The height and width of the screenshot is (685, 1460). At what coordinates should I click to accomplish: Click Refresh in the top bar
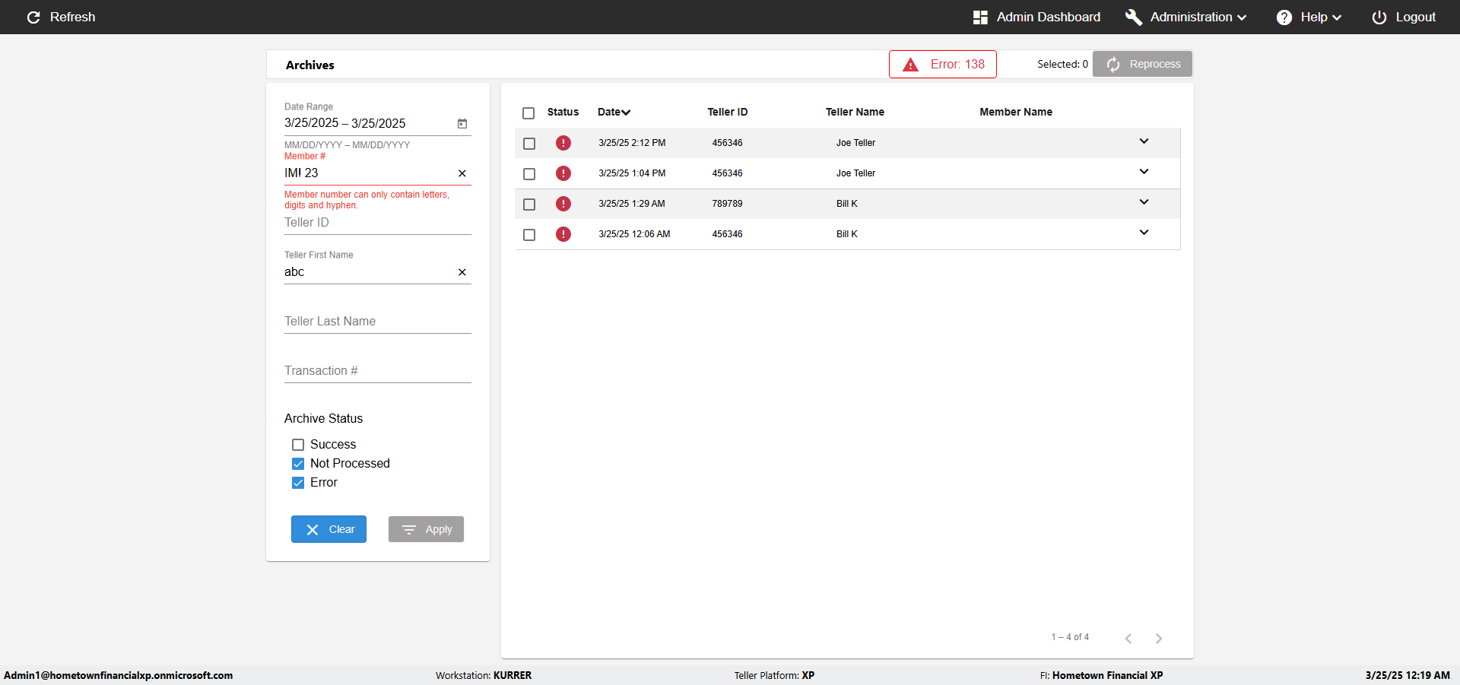point(61,17)
